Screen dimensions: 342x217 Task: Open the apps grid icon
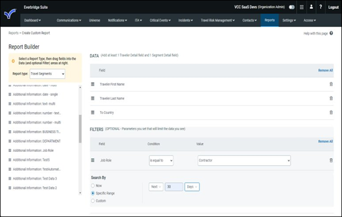(302, 7)
